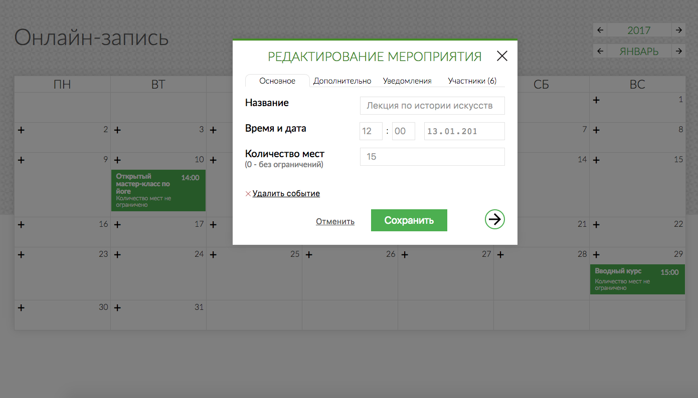
Task: Add event on January 24
Action: click(x=117, y=255)
